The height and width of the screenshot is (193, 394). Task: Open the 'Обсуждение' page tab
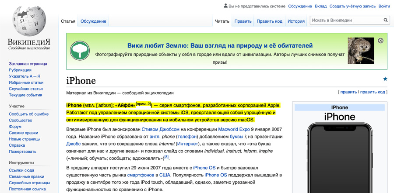(93, 21)
